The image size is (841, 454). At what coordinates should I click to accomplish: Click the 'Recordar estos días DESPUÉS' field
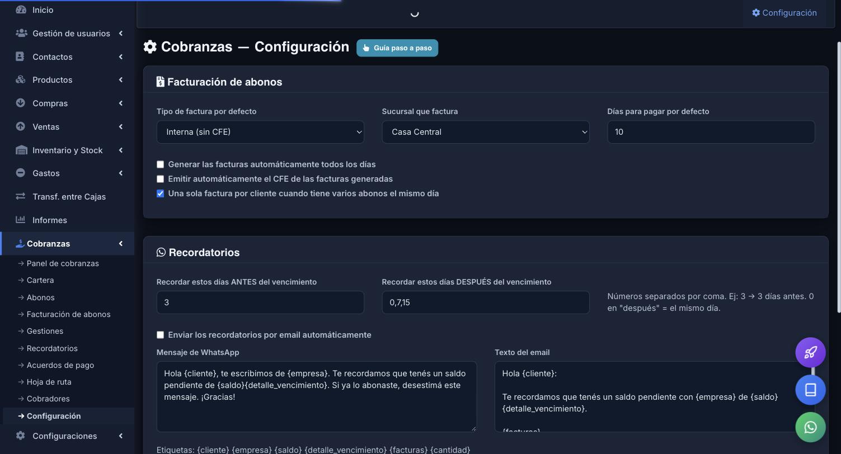486,302
